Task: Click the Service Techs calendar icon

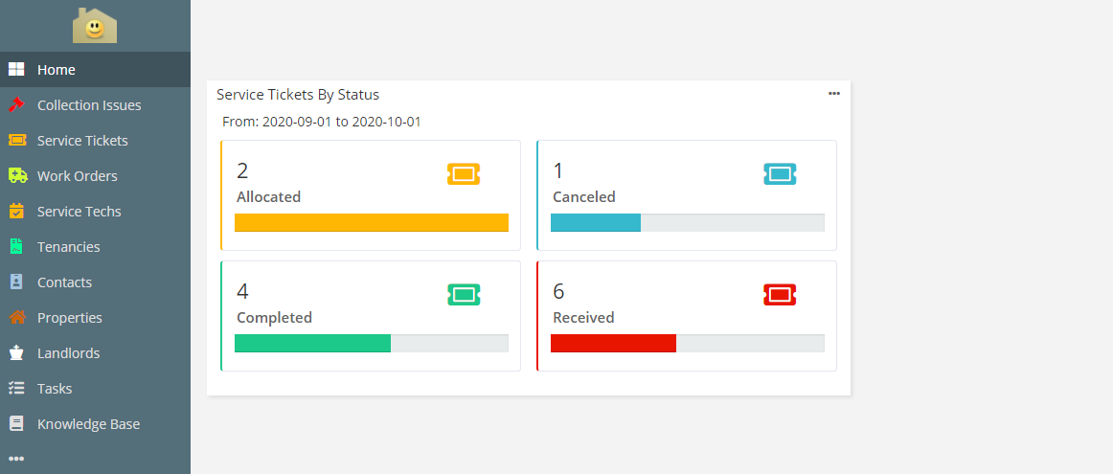Action: [16, 212]
